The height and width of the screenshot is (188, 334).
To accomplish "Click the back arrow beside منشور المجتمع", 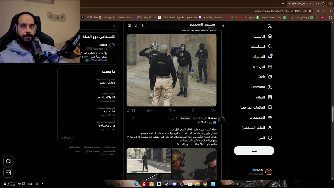I will coord(223,26).
